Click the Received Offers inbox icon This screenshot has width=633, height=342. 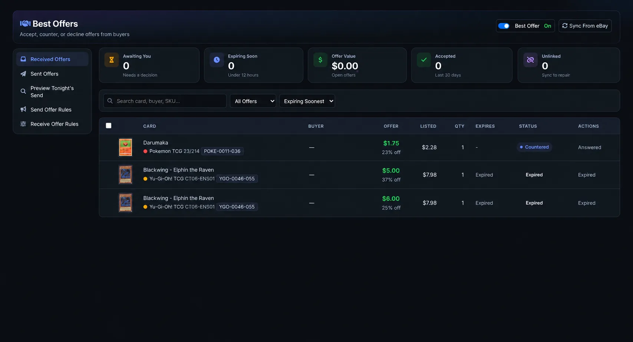(23, 59)
